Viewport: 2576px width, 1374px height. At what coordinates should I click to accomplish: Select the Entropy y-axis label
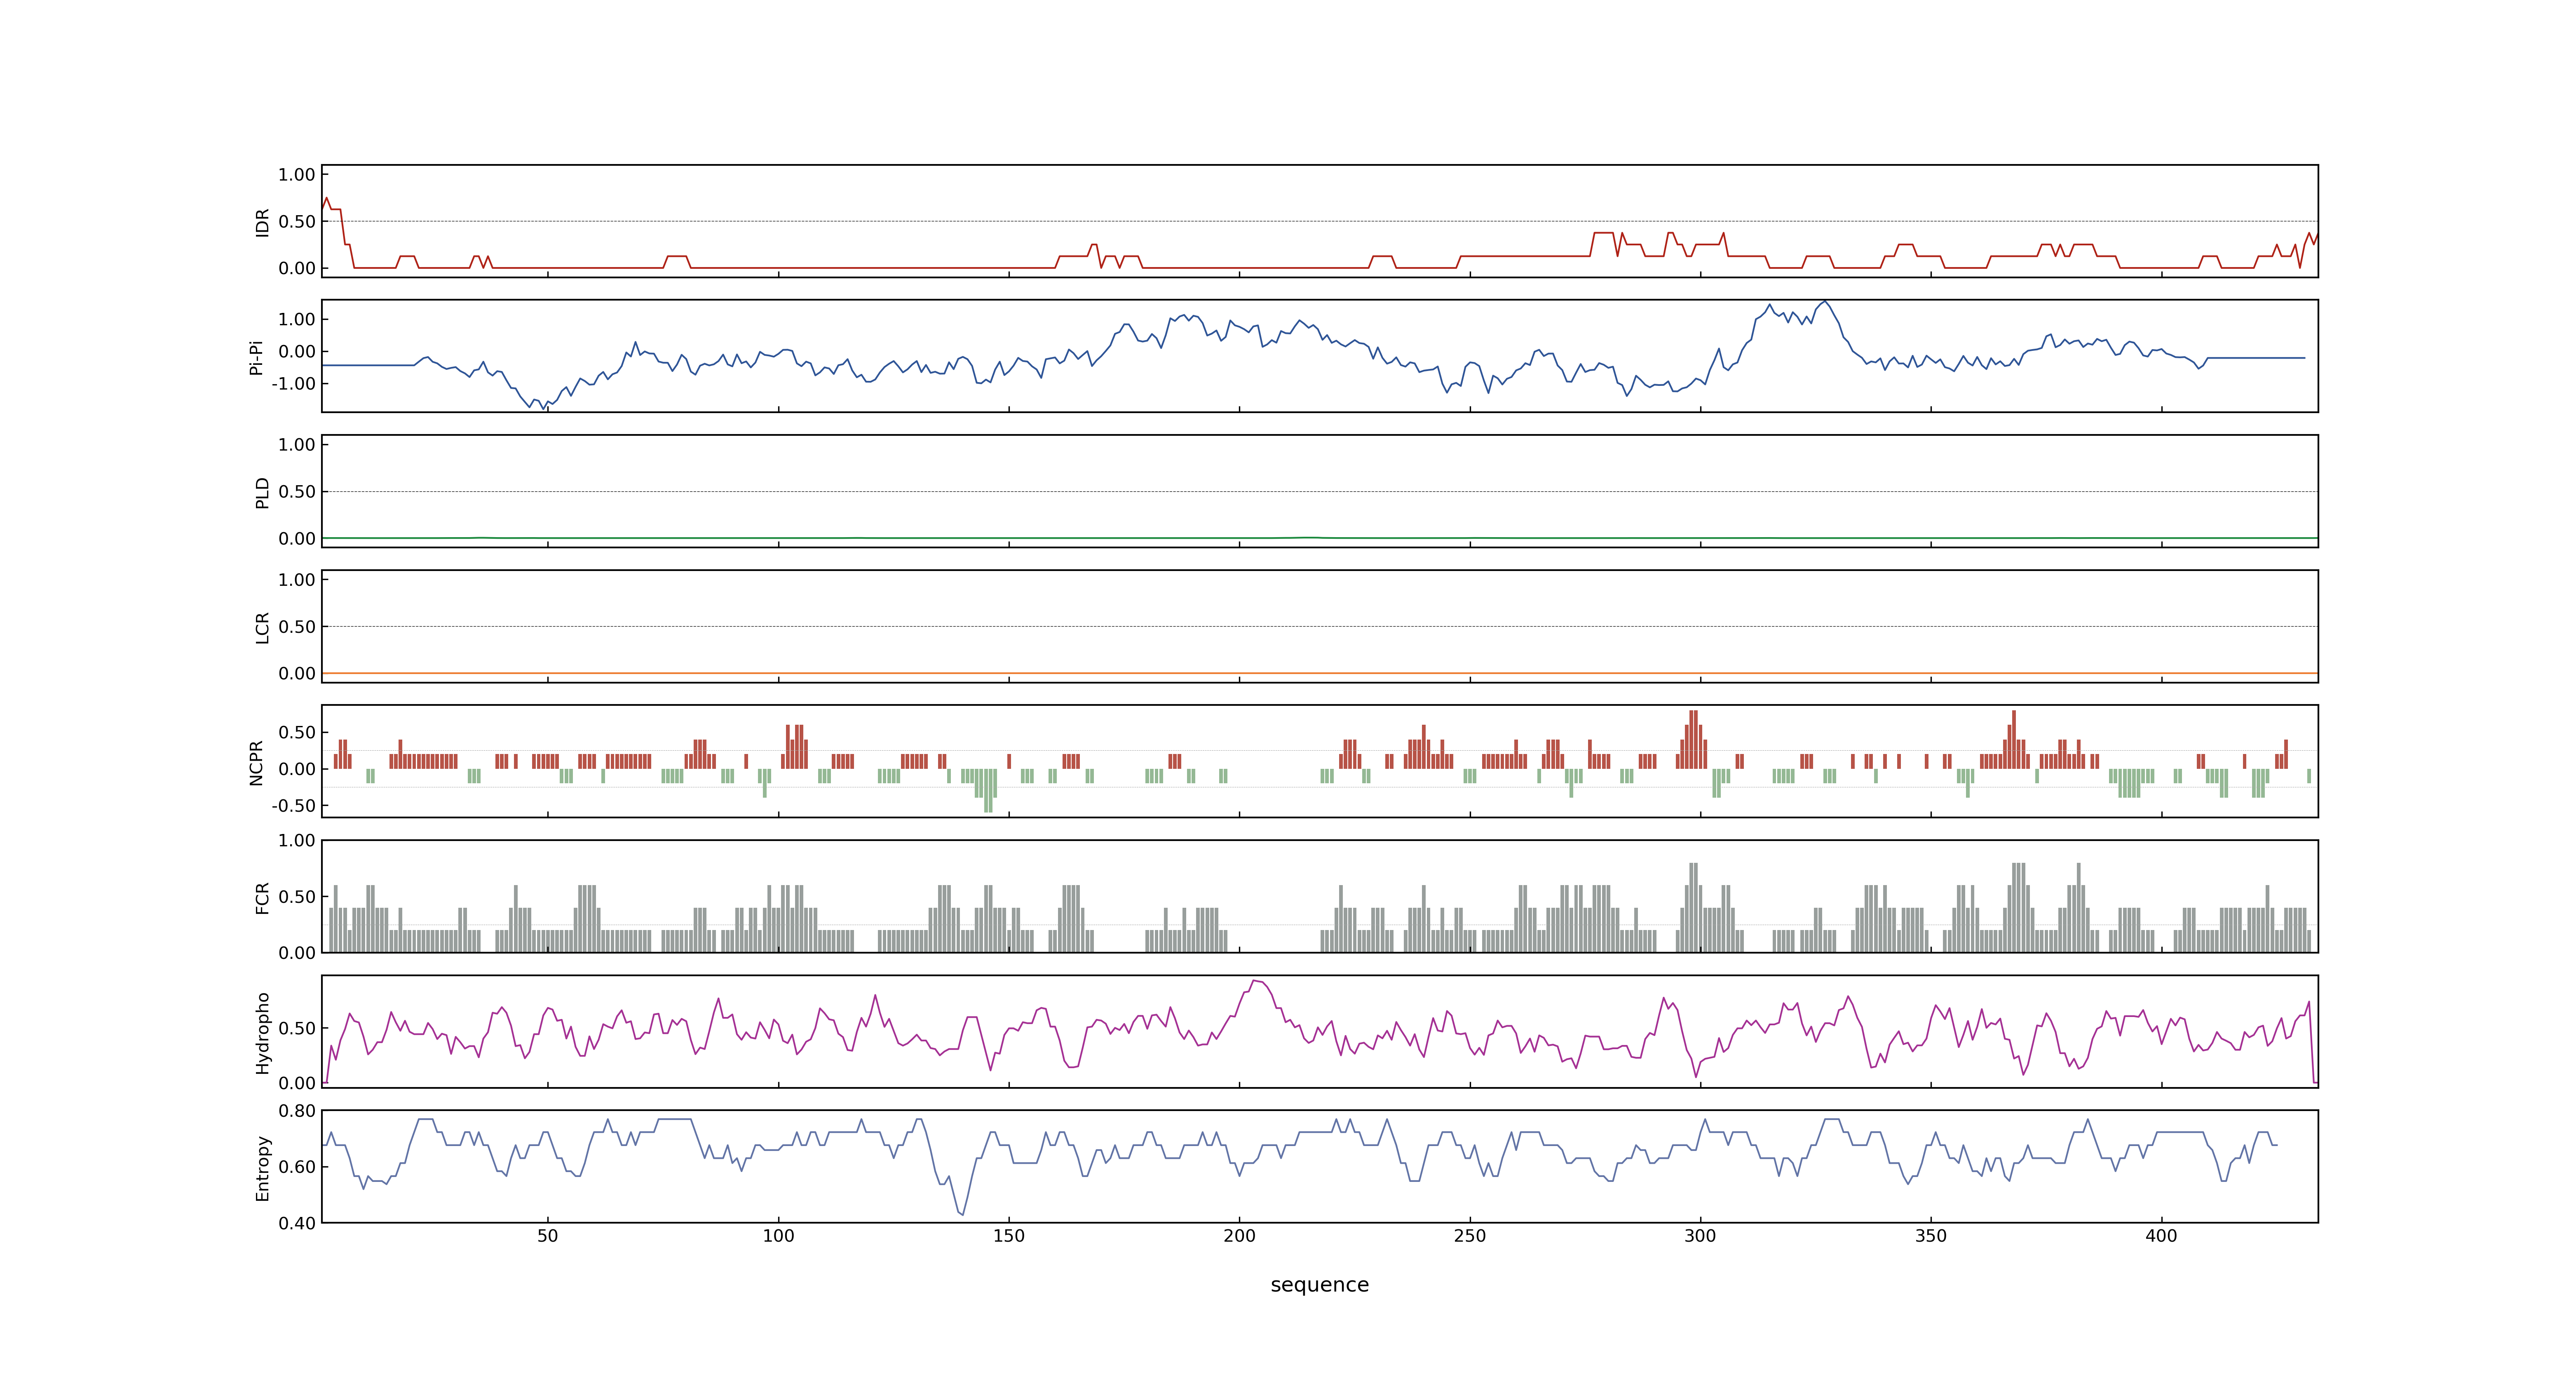tap(262, 1167)
